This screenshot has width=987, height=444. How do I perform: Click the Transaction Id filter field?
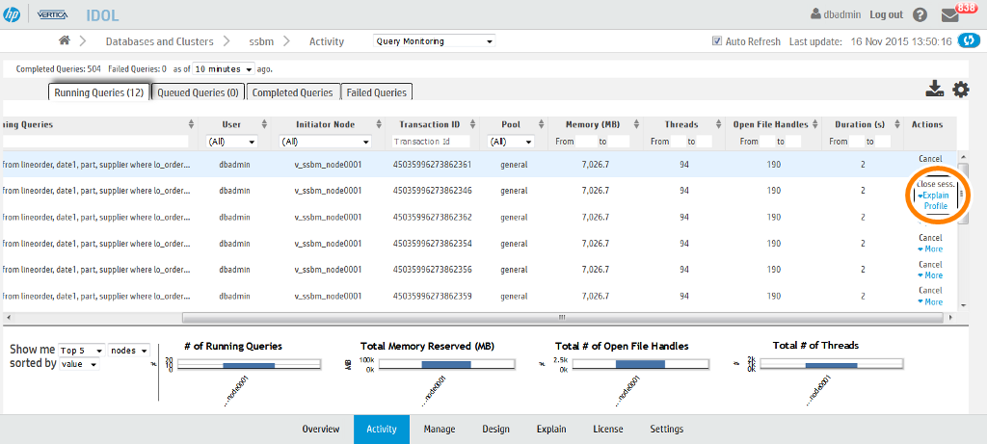coord(429,142)
